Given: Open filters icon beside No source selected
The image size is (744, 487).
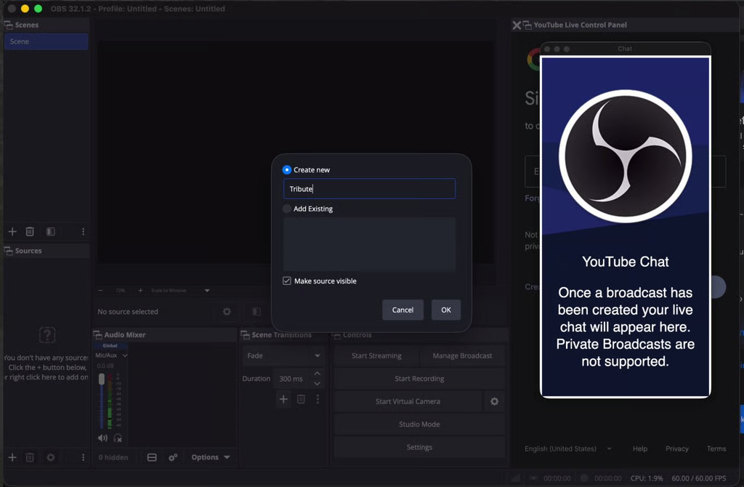Looking at the screenshot, I should click(256, 311).
